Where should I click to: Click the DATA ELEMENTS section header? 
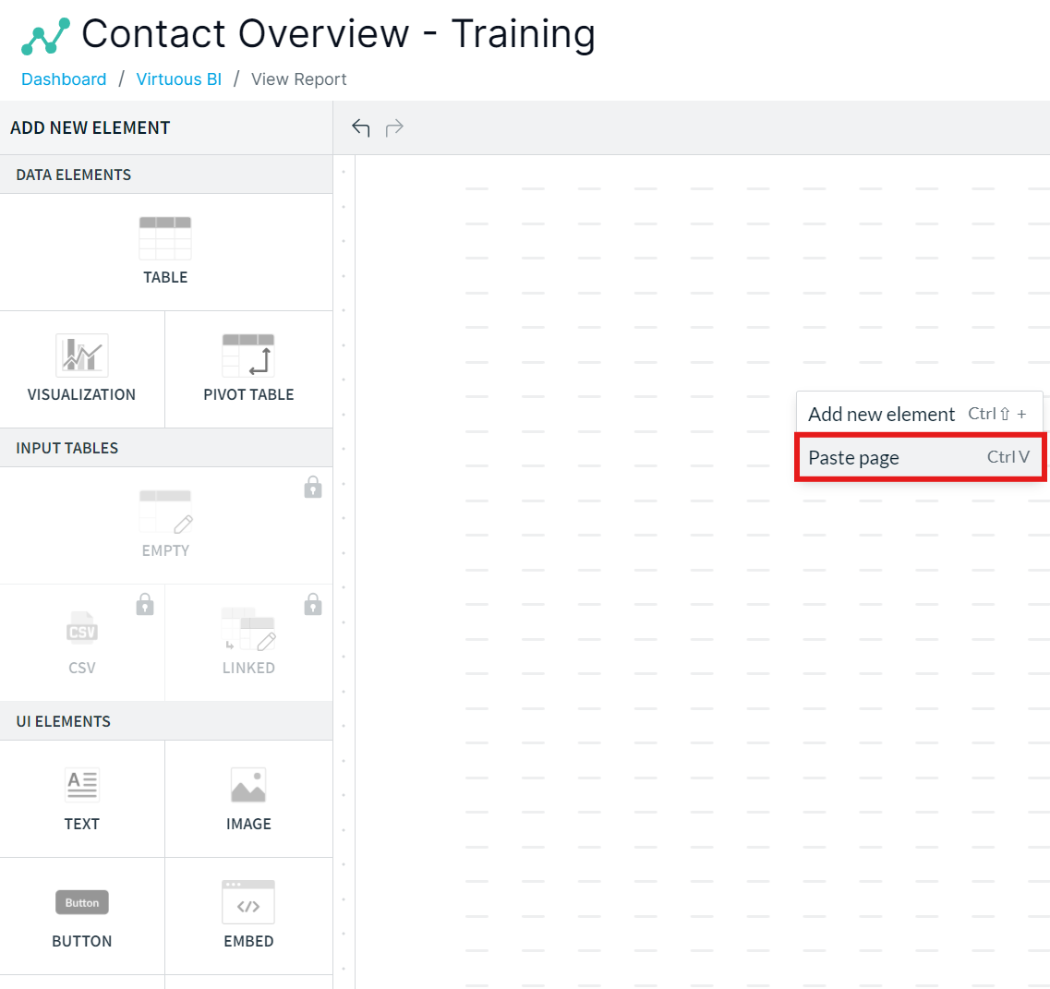pyautogui.click(x=74, y=175)
